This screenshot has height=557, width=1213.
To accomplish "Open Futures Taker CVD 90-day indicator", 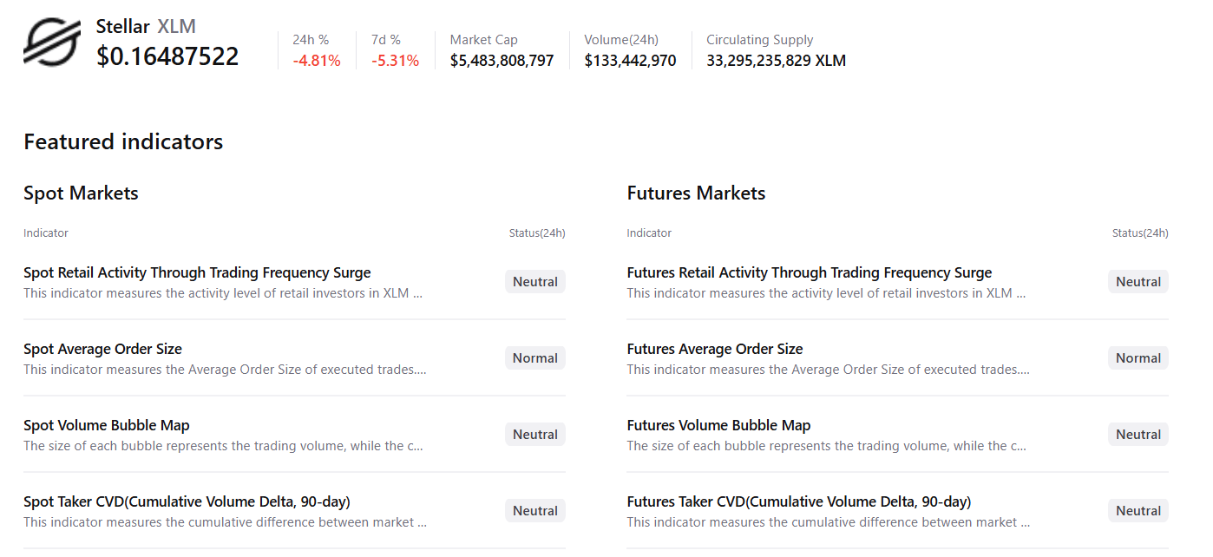I will [x=798, y=502].
